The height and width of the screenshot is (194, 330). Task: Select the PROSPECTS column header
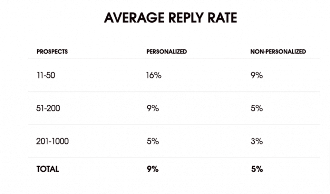(52, 52)
